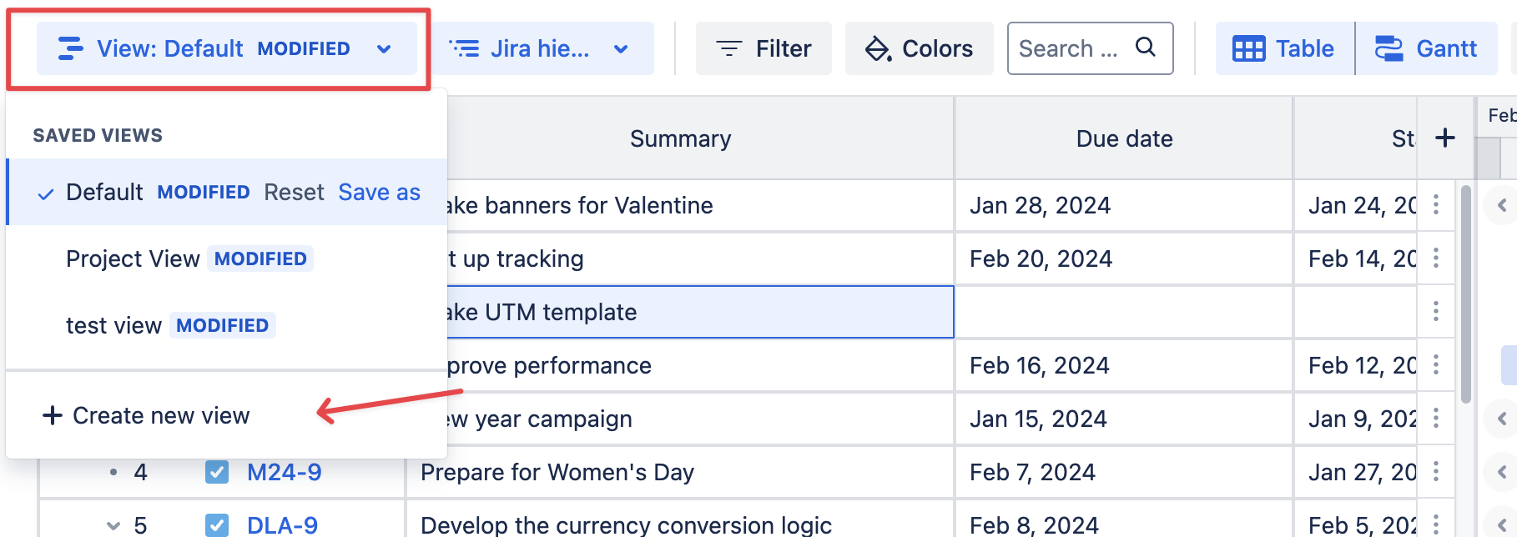The width and height of the screenshot is (1517, 537).
Task: Collapse row 5 with the chevron
Action: tap(113, 525)
